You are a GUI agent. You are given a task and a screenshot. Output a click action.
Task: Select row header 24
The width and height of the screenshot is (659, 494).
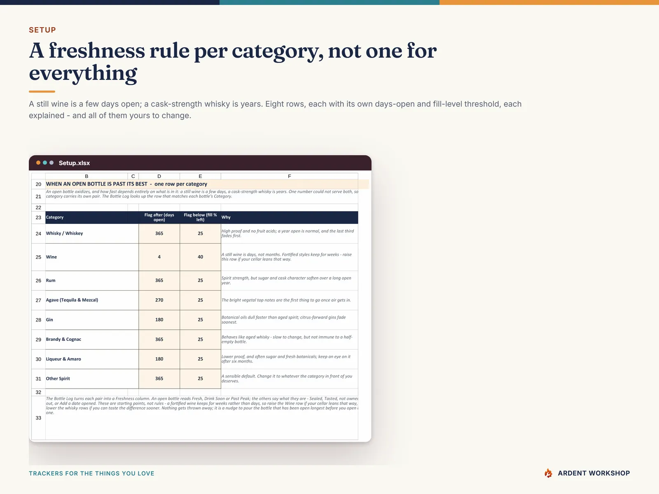(x=38, y=233)
